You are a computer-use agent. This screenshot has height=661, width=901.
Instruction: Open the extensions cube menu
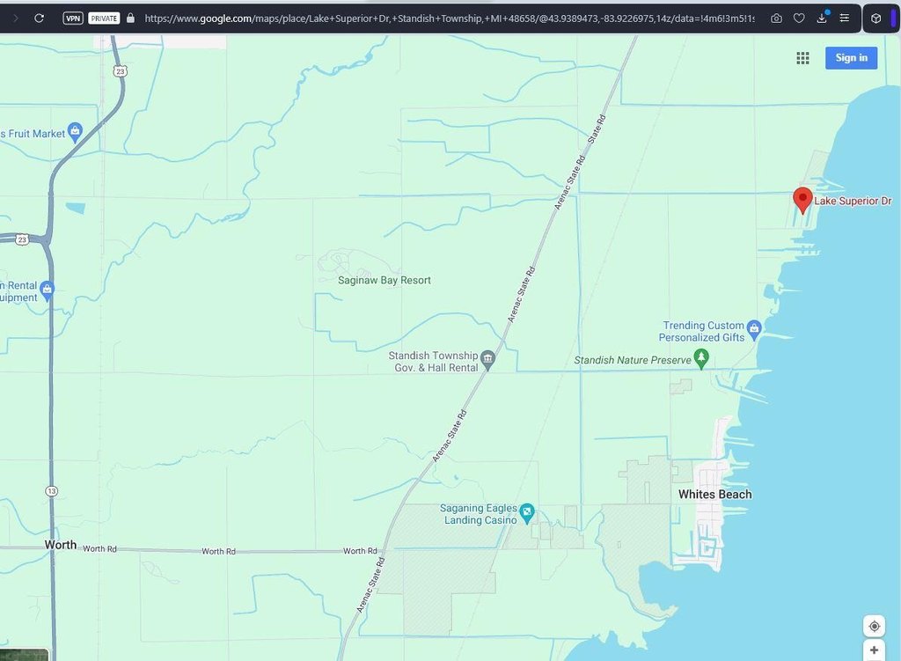[x=876, y=18]
